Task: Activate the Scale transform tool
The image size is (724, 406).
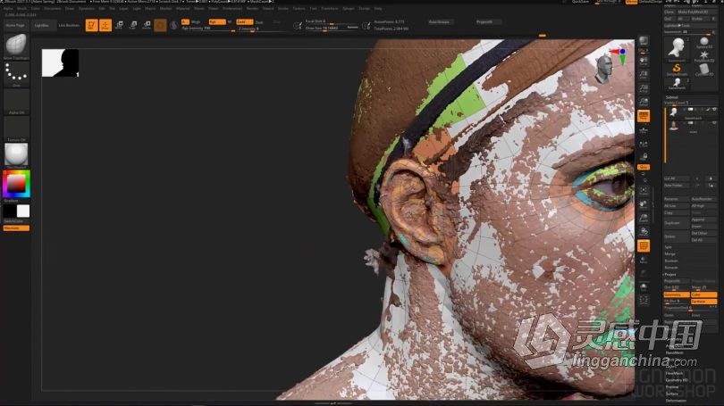Action: 133,25
